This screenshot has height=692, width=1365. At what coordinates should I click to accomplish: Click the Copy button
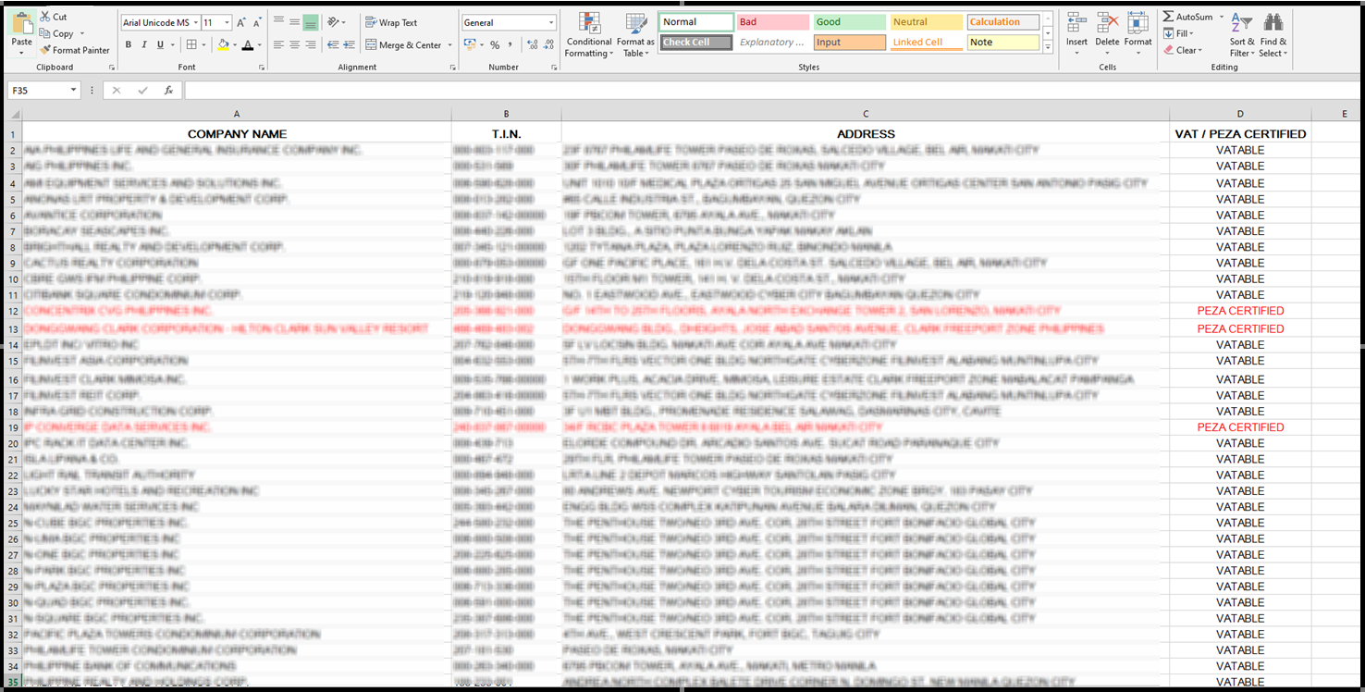(x=57, y=33)
